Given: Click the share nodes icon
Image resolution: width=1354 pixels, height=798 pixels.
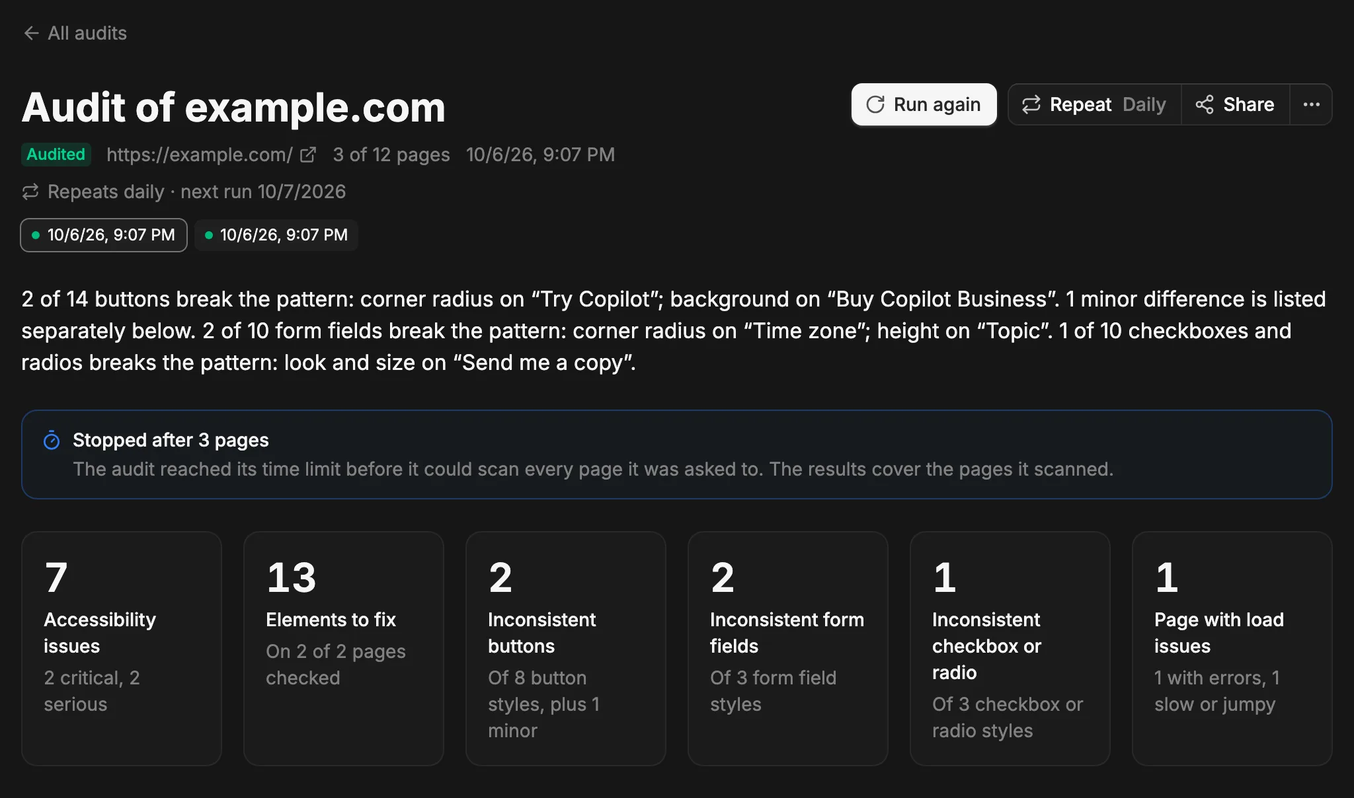Looking at the screenshot, I should [1204, 104].
